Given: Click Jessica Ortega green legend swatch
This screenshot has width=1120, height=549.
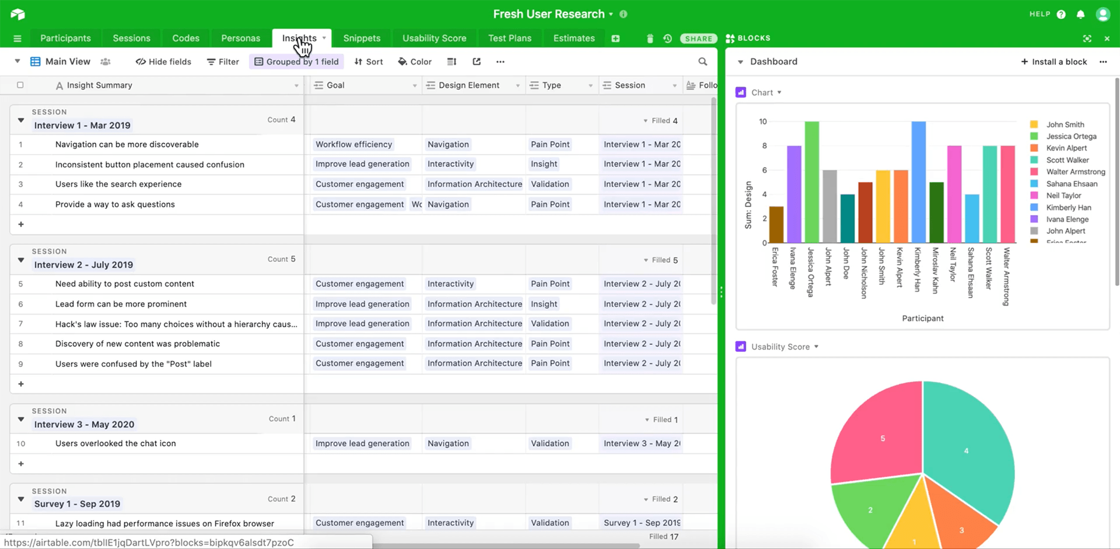Looking at the screenshot, I should click(1034, 137).
